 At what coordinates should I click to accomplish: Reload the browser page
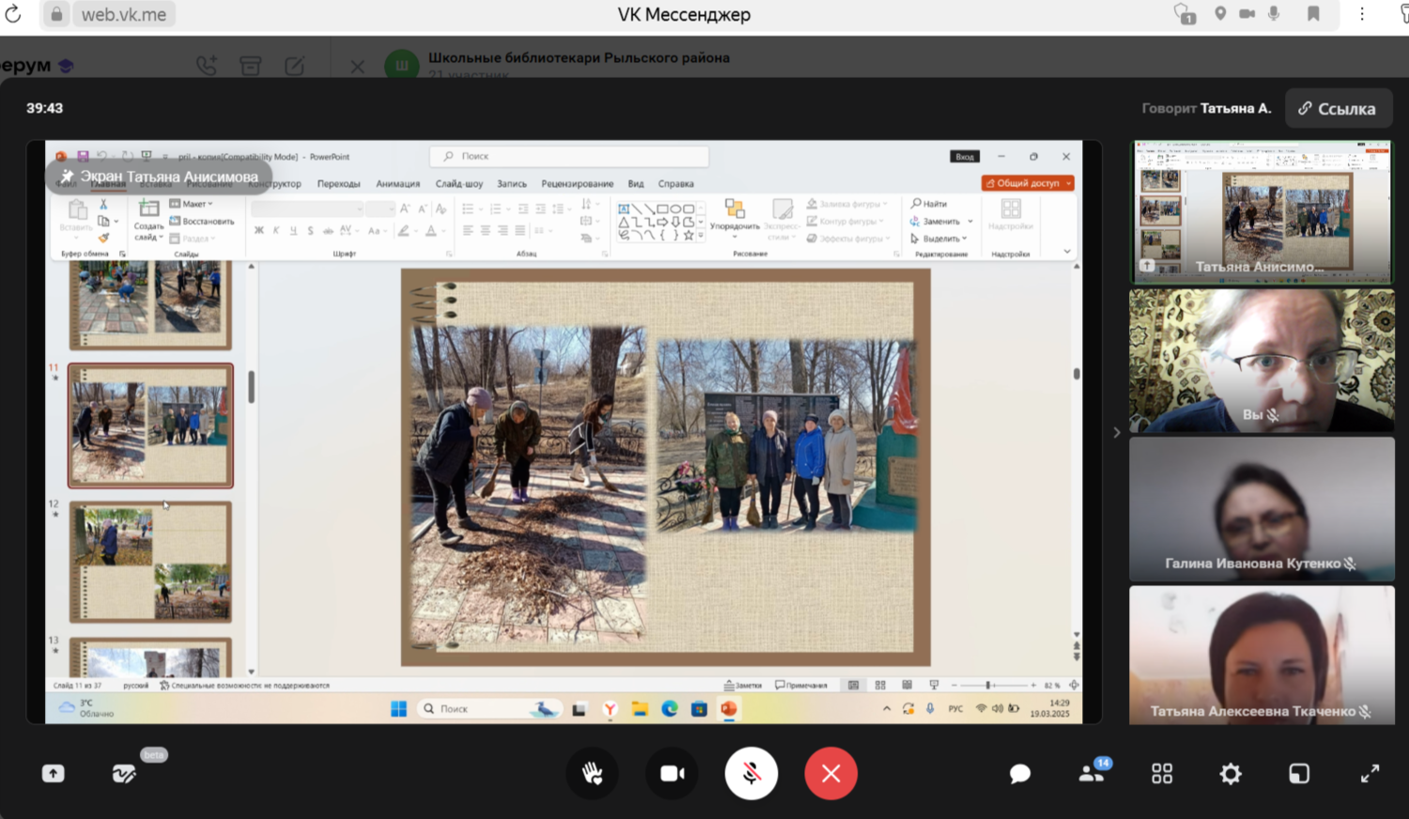(13, 14)
